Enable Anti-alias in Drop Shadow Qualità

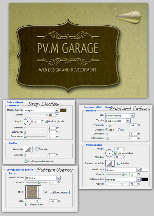click(x=37, y=149)
